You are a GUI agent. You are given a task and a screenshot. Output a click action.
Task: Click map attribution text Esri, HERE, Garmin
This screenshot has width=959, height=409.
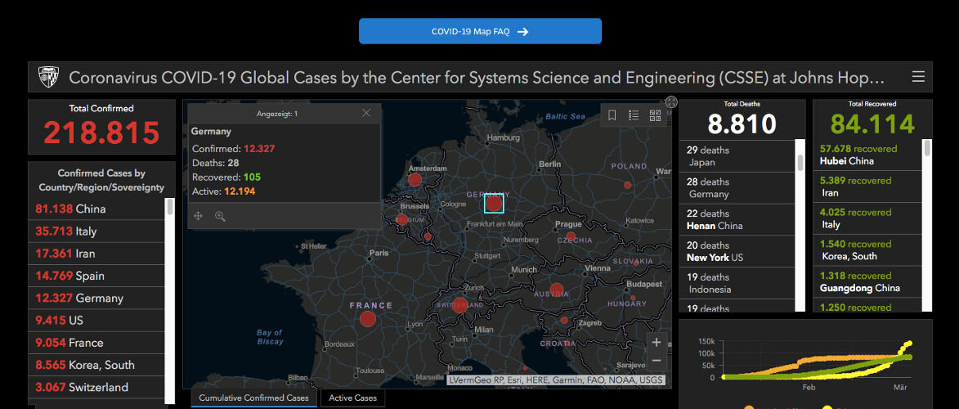point(556,380)
